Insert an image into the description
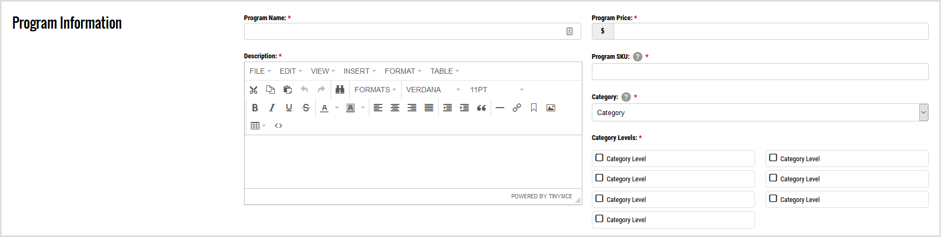This screenshot has width=941, height=237. 551,108
